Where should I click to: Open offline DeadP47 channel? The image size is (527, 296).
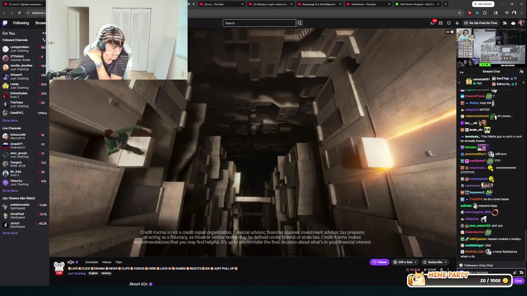click(24, 113)
